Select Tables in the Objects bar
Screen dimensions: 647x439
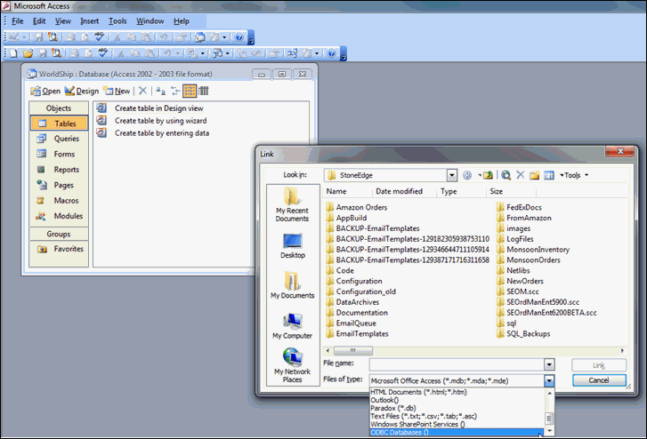(59, 124)
